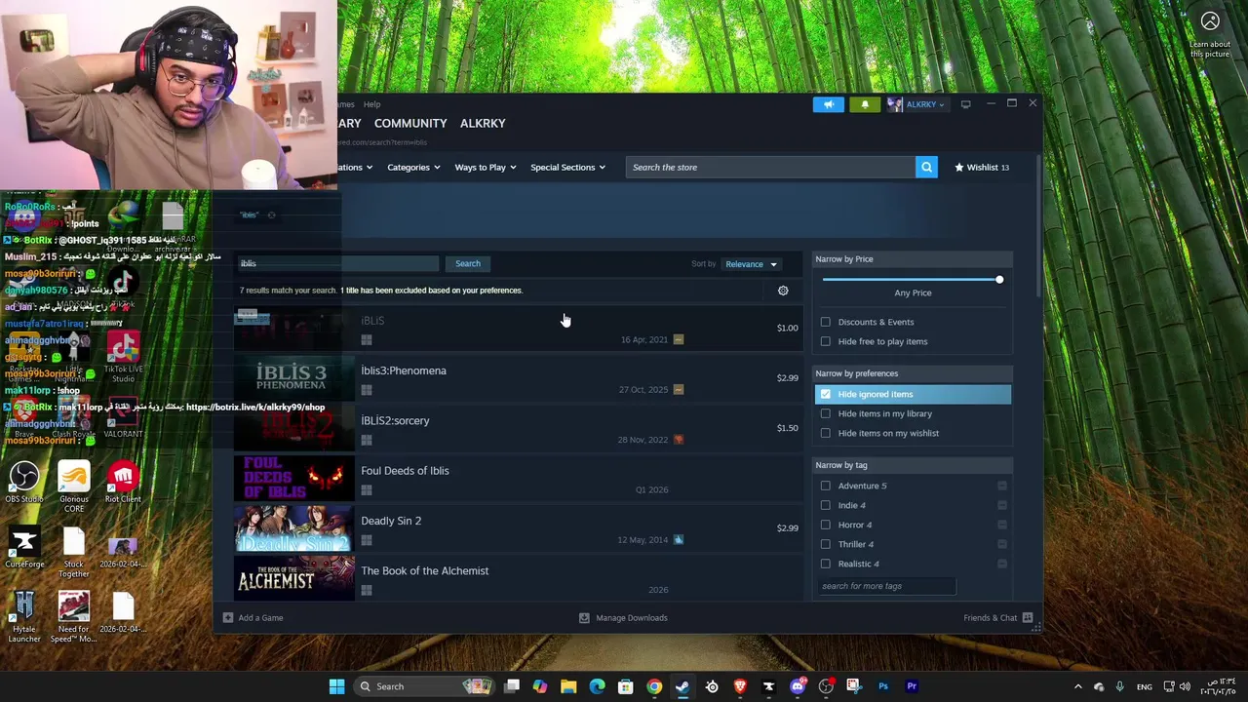
Task: Open Friends & Chat
Action: click(x=997, y=617)
